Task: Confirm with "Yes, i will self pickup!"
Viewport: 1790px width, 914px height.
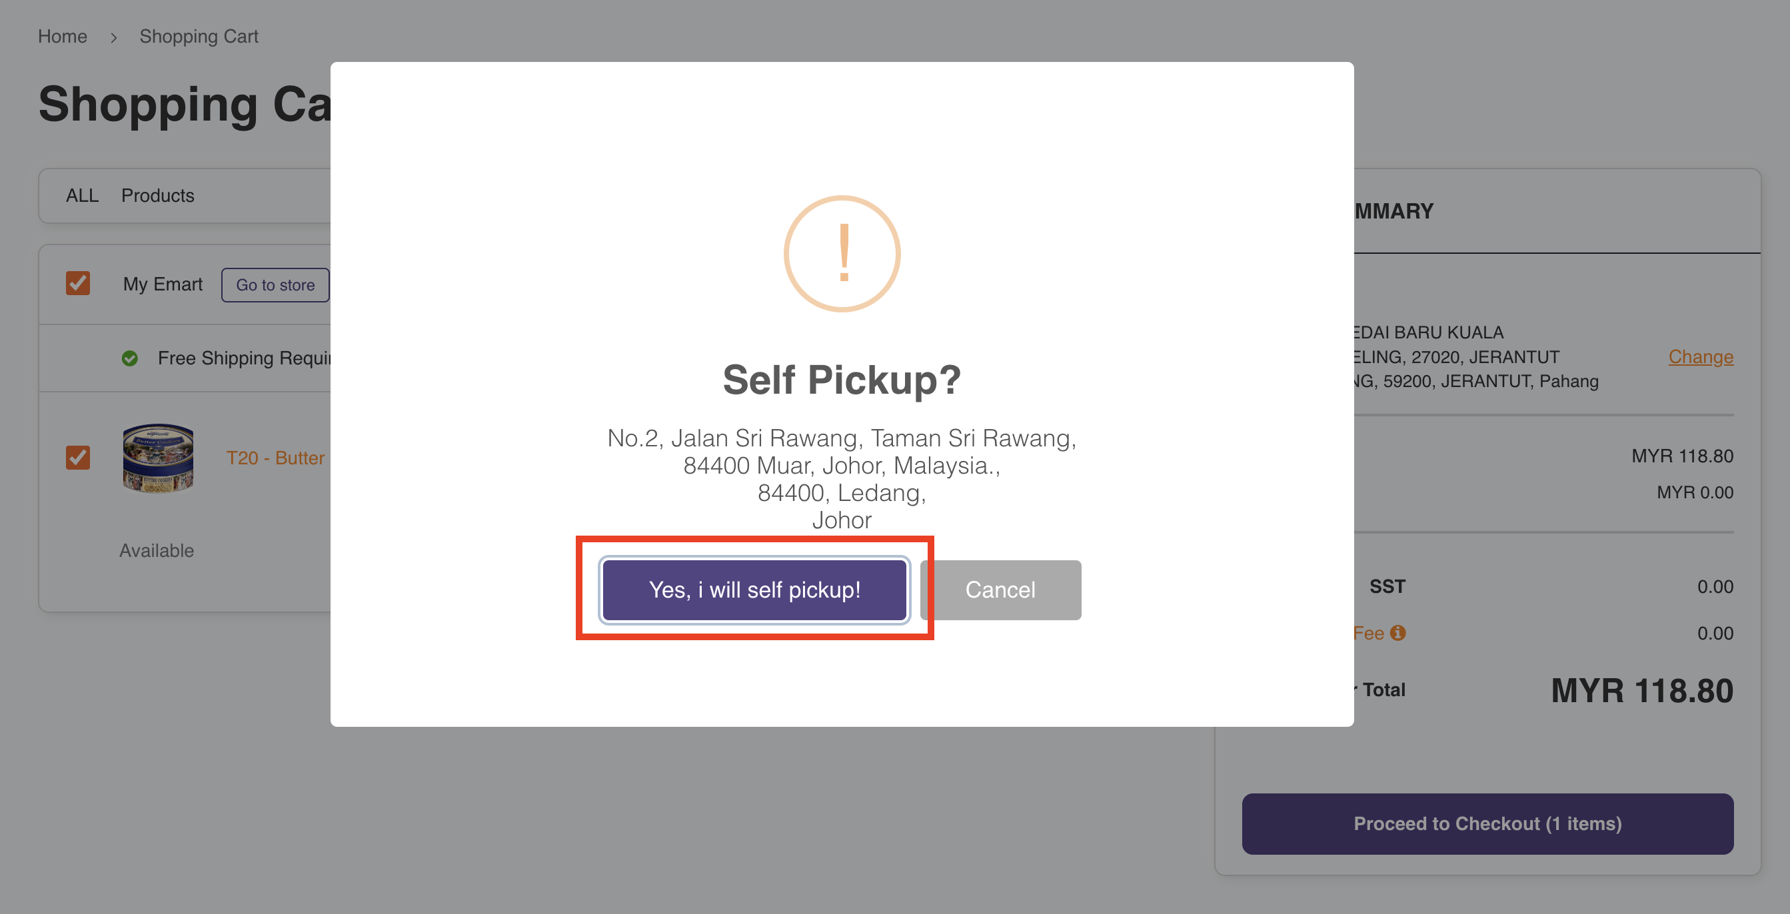Action: pyautogui.click(x=754, y=590)
